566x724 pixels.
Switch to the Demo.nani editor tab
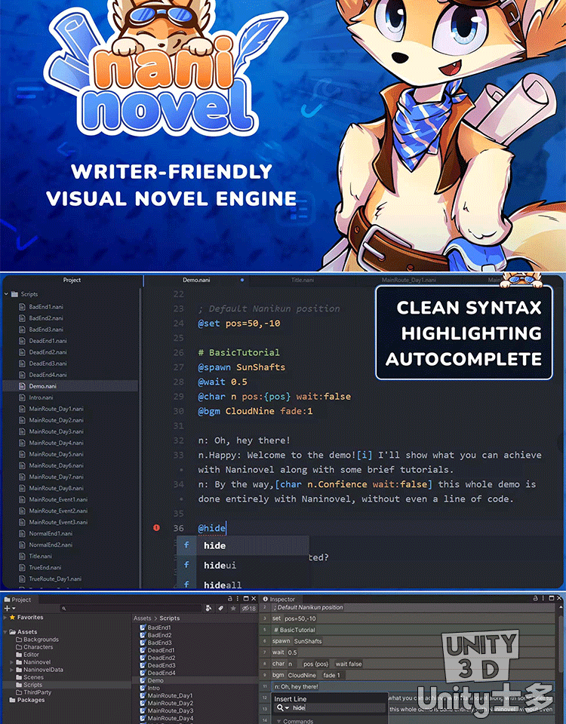196,280
